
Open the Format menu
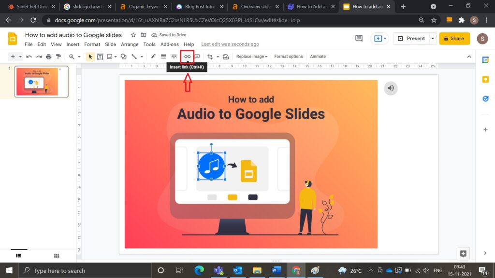click(x=92, y=44)
